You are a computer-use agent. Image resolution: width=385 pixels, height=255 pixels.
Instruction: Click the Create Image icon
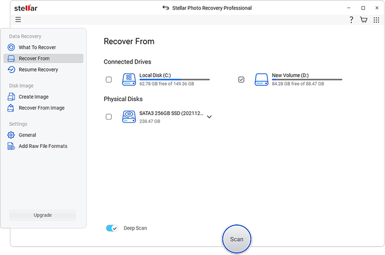(x=11, y=97)
